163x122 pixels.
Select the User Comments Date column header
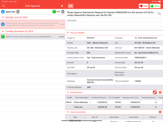pos(75,117)
